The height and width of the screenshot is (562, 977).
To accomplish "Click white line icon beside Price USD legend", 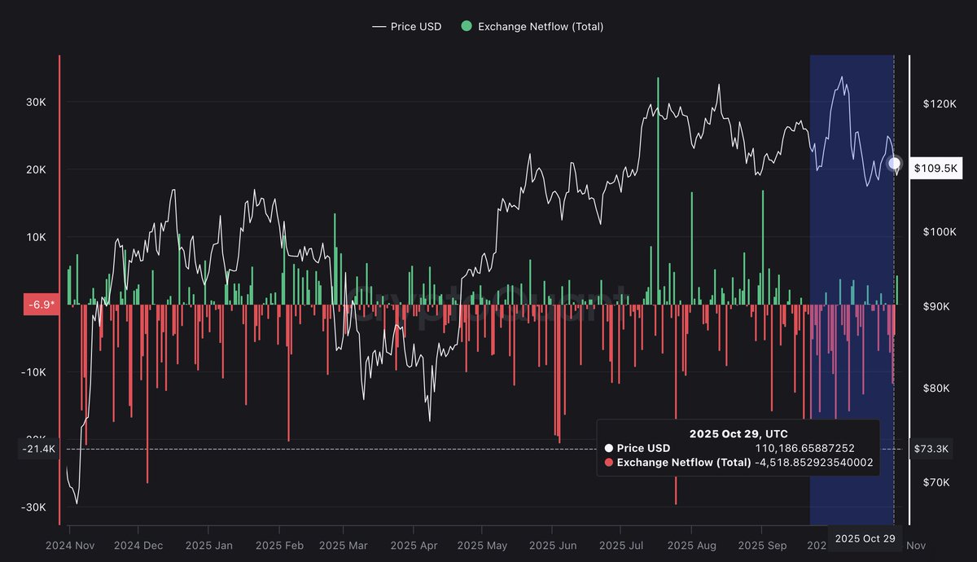I will (379, 26).
